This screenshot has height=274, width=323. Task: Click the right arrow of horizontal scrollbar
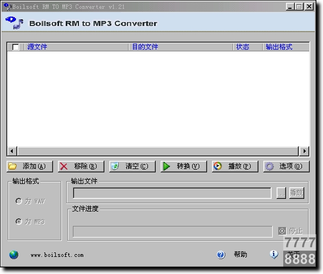coord(304,151)
